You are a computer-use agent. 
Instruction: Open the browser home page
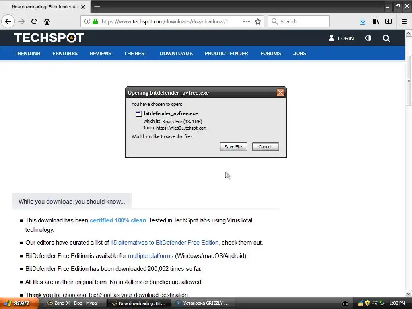[47, 21]
